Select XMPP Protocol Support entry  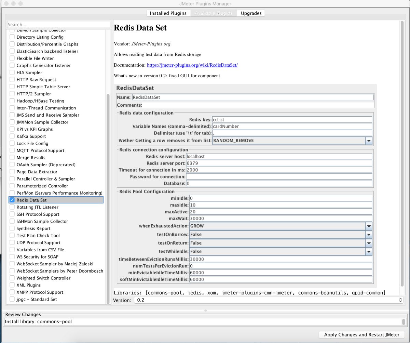pyautogui.click(x=40, y=292)
